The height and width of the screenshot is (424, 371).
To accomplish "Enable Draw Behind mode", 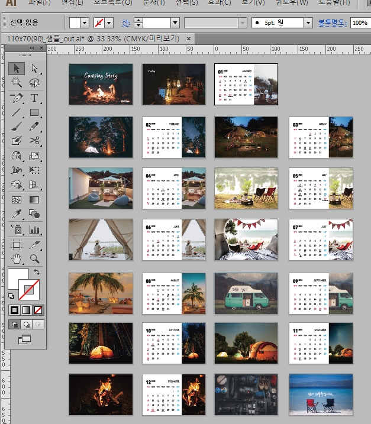I will [26, 324].
